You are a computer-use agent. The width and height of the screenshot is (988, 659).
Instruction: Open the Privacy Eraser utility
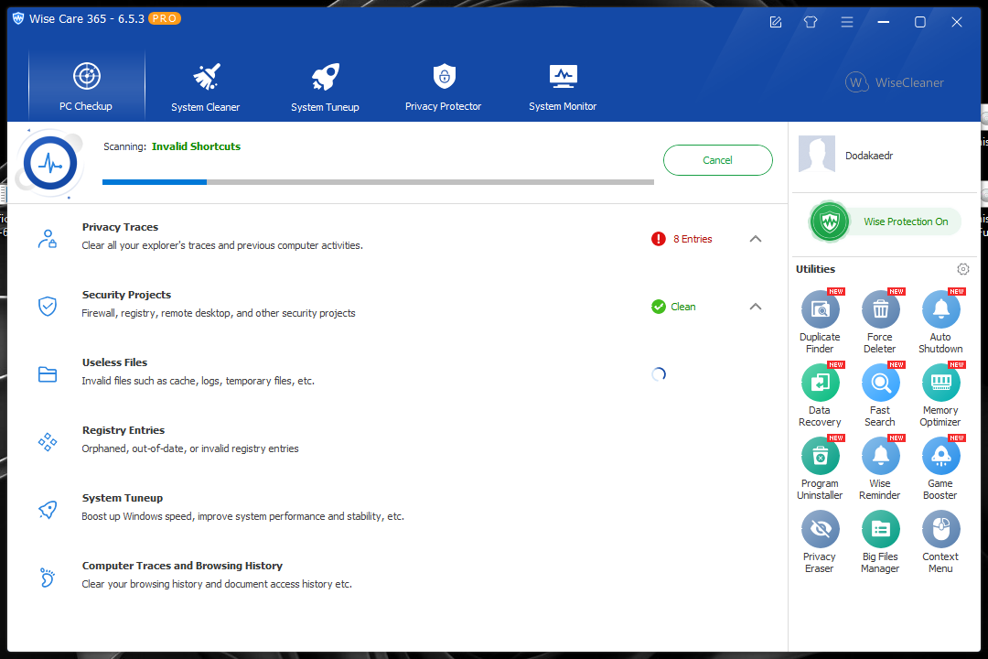(820, 541)
